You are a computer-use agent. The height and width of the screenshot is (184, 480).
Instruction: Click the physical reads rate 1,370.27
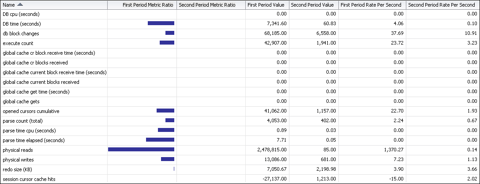tap(394, 150)
